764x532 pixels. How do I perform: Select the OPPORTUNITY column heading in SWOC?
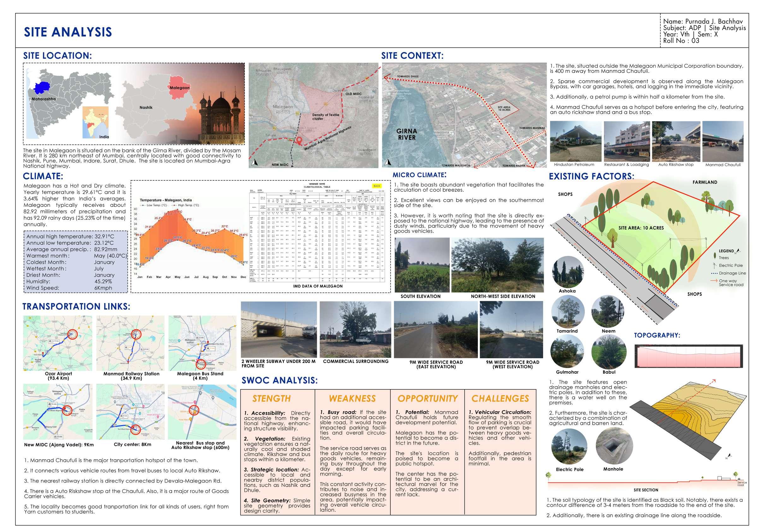(427, 398)
